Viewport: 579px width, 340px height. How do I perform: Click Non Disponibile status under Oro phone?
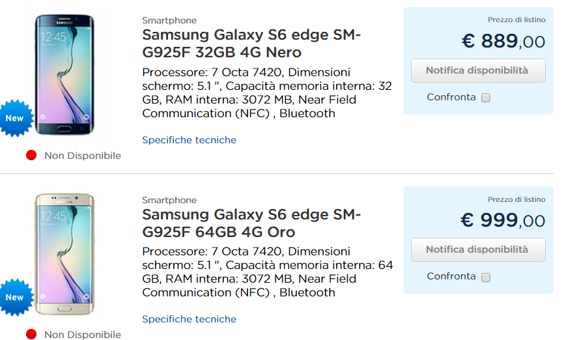click(x=83, y=335)
